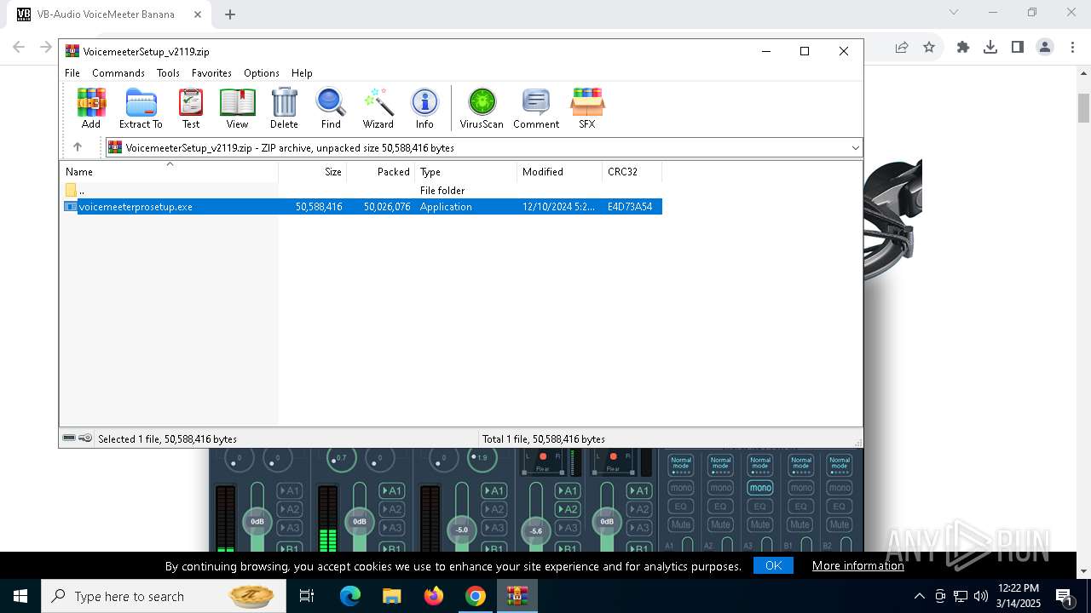Open the archive Comment tool
The image size is (1091, 613).
pyautogui.click(x=536, y=108)
